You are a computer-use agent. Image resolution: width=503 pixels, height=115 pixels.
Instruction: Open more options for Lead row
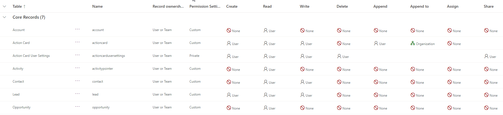pos(77,94)
